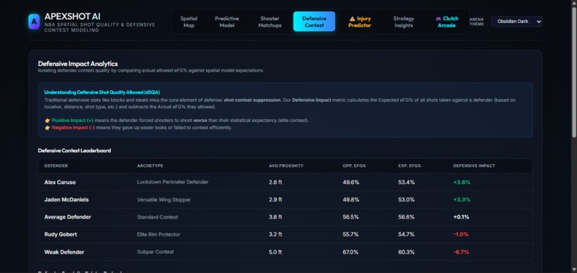Click the Positive Impact (+) label
The width and height of the screenshot is (577, 273).
click(72, 120)
